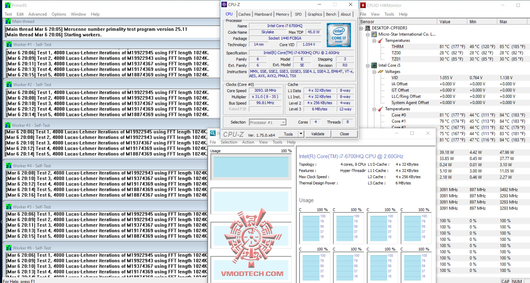Click the Prime95 icon on Worker #1 title bar

9,44
